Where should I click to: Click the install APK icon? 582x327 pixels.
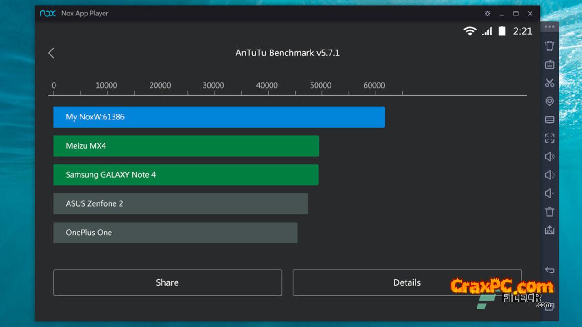[x=549, y=230]
